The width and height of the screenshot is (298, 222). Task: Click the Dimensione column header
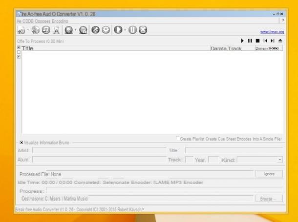click(269, 48)
